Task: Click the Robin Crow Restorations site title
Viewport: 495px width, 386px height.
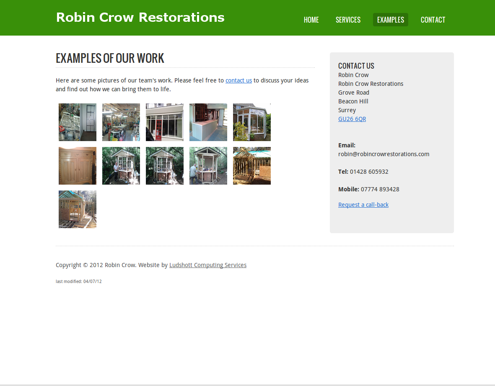Action: (140, 17)
